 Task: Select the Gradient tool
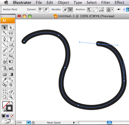[x=11, y=74]
